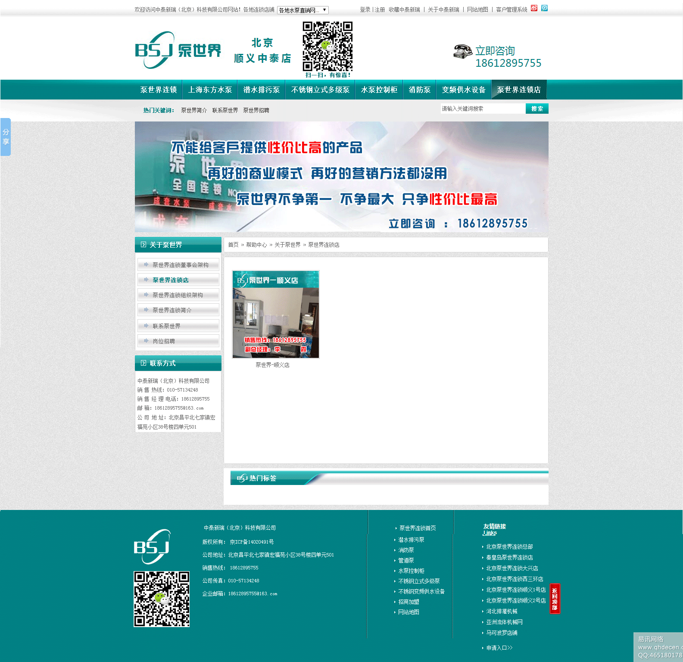683x662 pixels.
Task: Open the 北京泵世界连锁顺义1号店 friend link
Action: coord(516,590)
